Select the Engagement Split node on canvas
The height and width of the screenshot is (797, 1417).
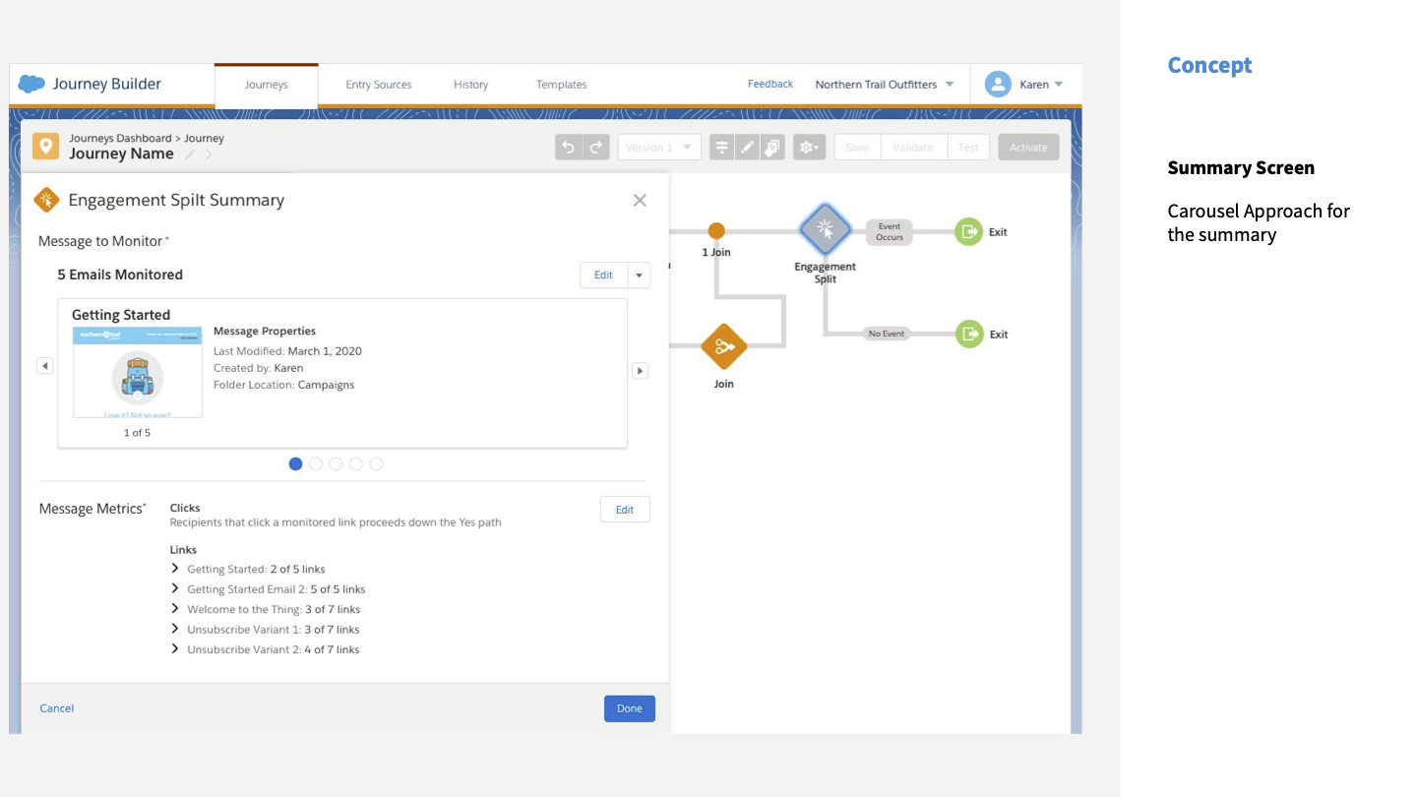click(x=825, y=230)
